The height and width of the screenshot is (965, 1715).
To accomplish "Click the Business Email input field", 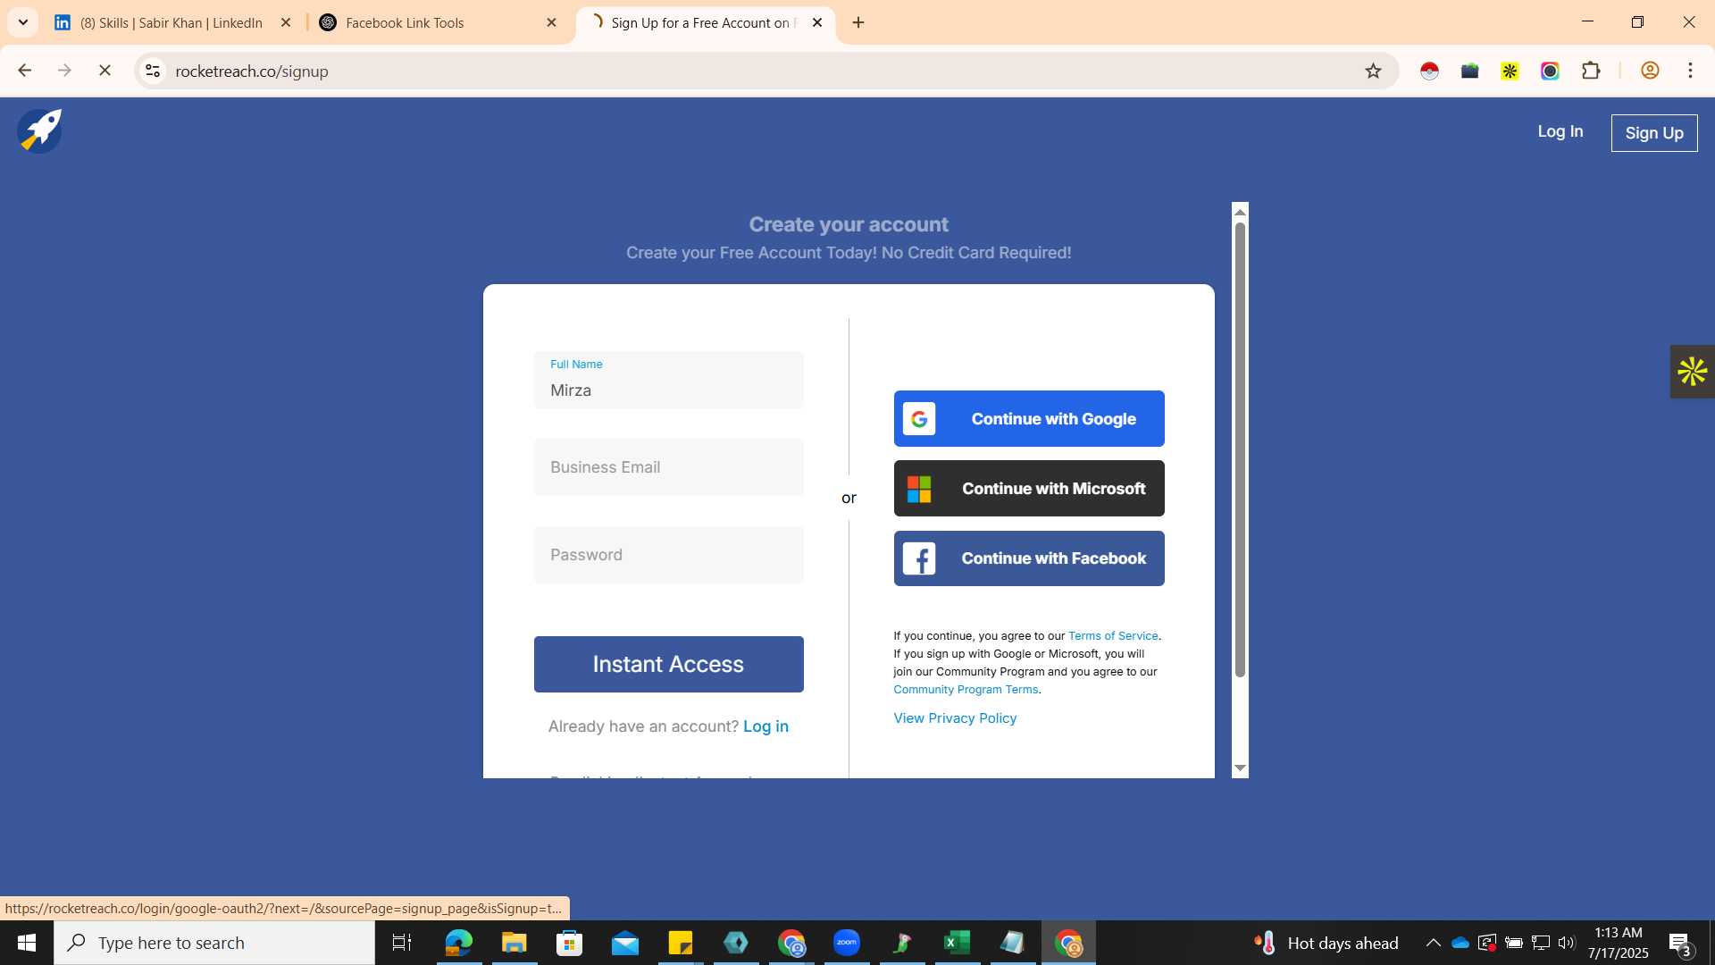I will tap(668, 467).
